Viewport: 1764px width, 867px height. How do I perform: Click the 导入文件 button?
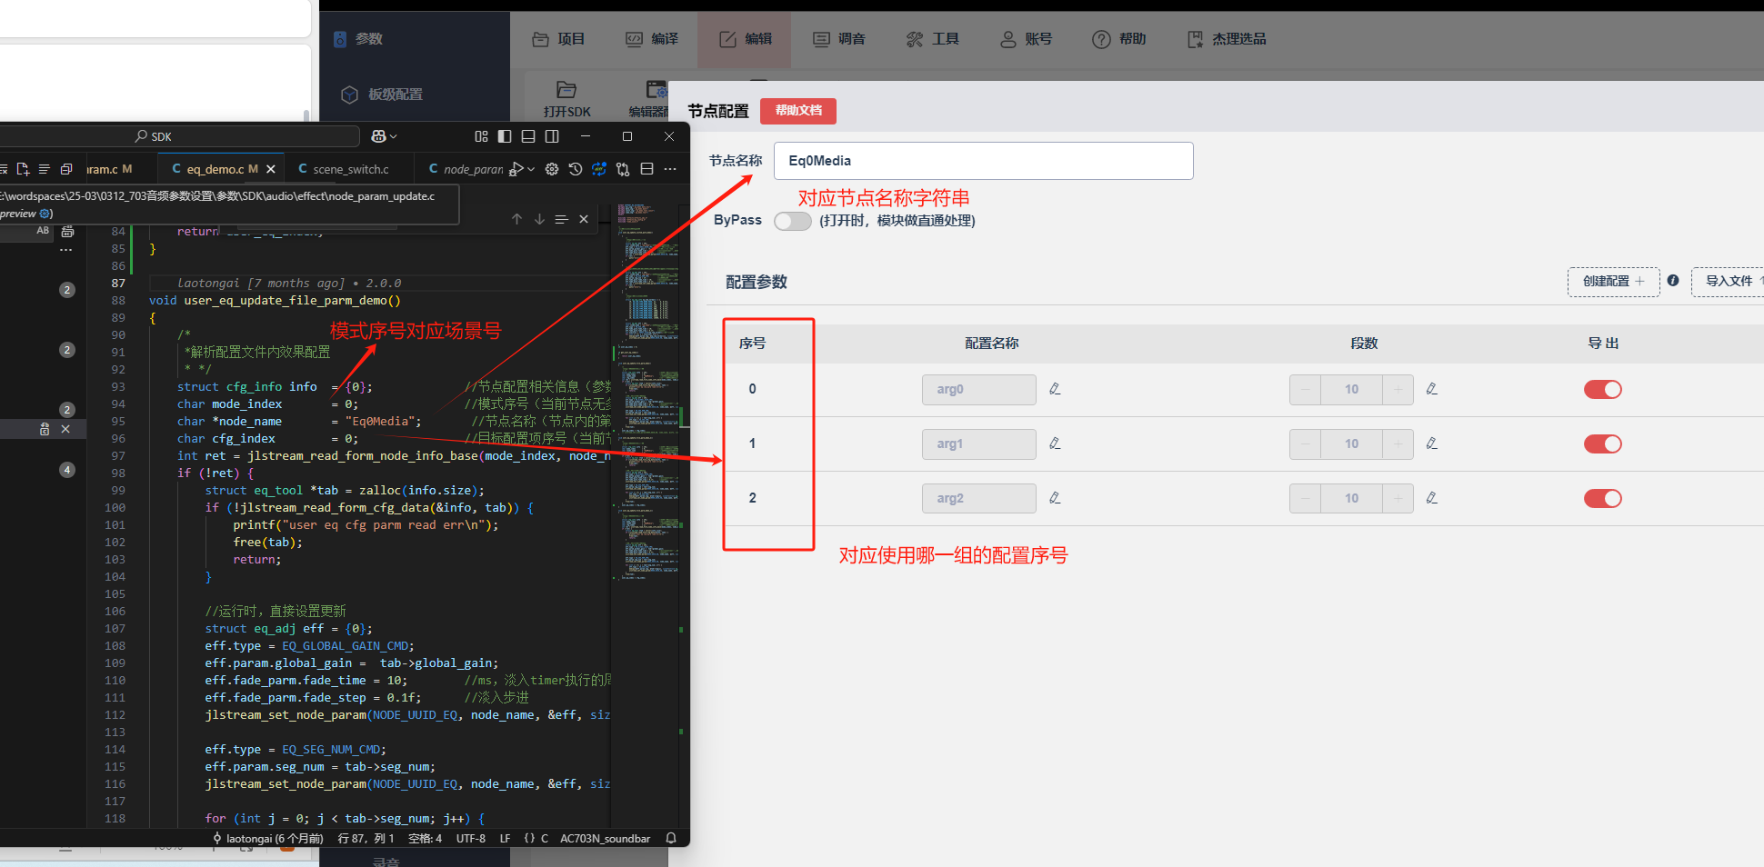[x=1729, y=282]
